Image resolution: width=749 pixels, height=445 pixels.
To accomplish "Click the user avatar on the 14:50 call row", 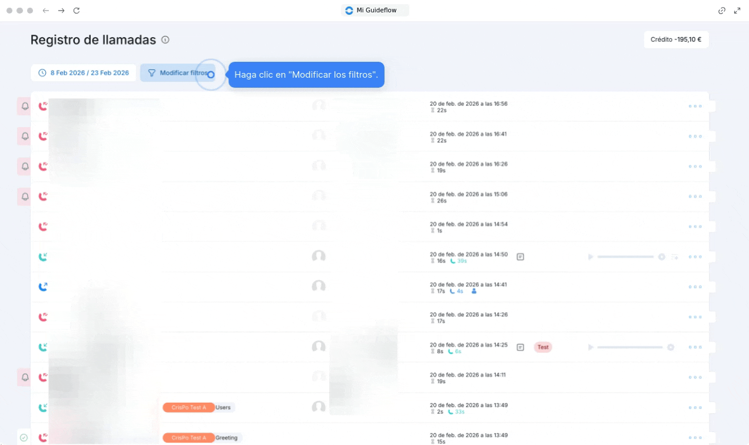I will (319, 257).
